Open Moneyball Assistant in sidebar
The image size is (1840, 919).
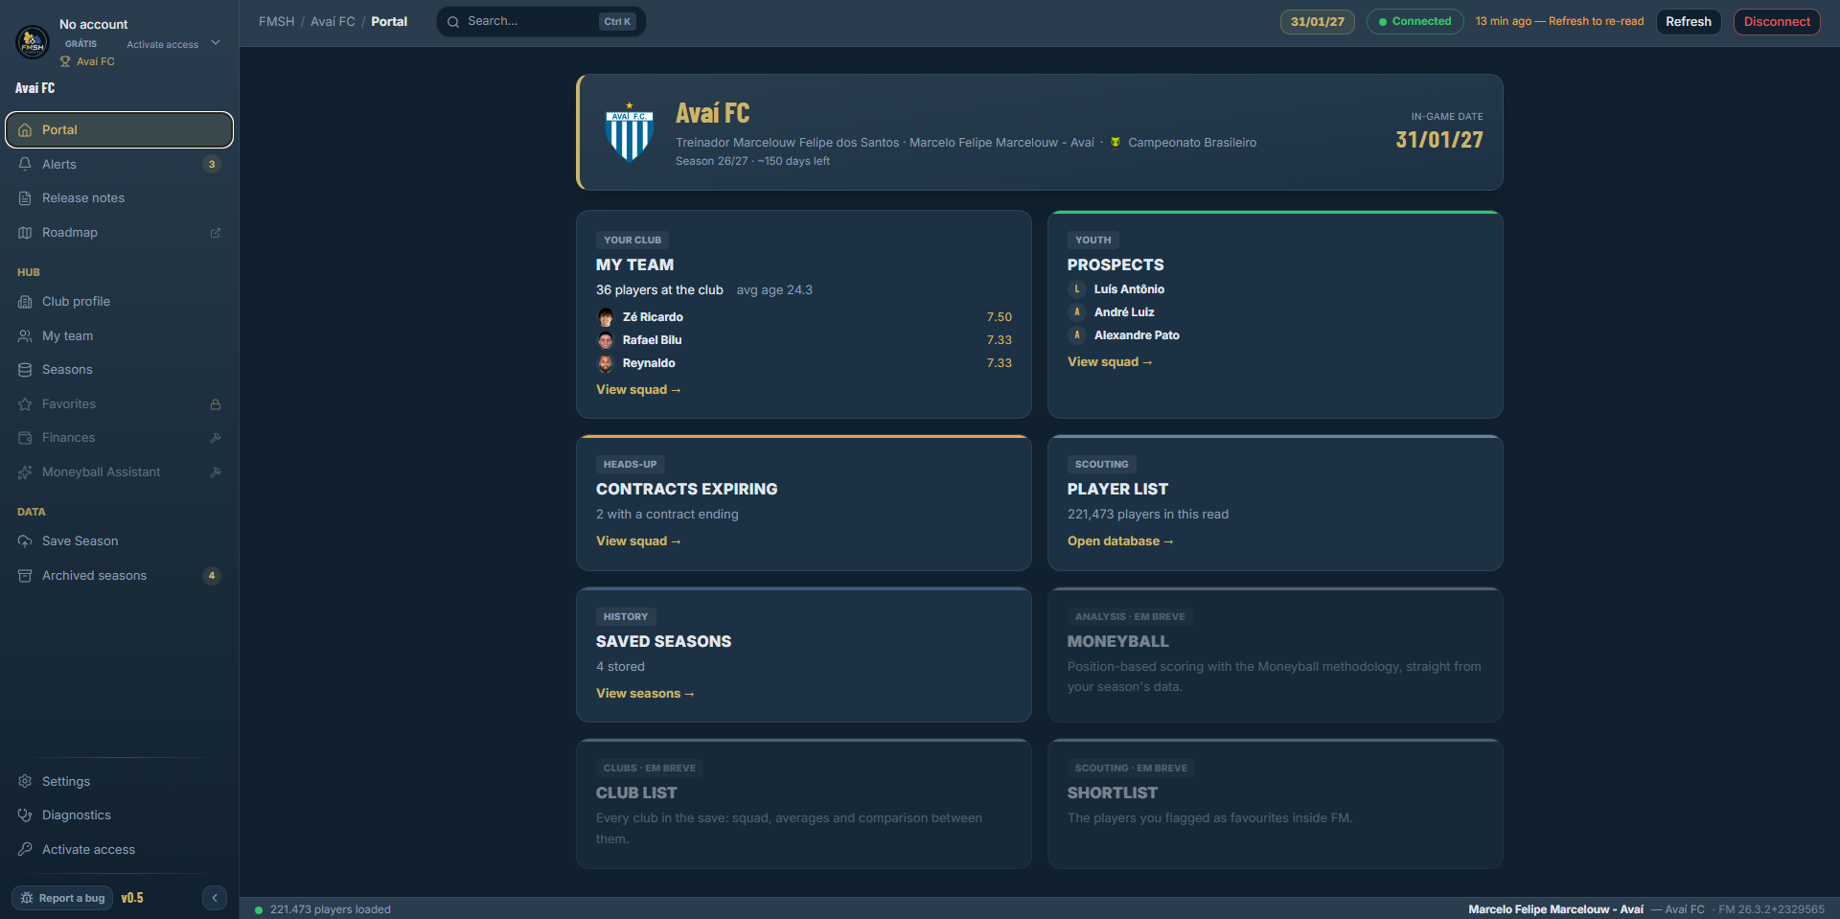click(119, 472)
